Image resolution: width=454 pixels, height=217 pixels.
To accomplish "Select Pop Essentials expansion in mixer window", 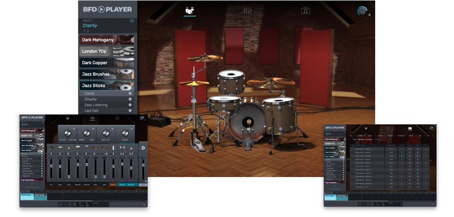I will click(x=32, y=180).
